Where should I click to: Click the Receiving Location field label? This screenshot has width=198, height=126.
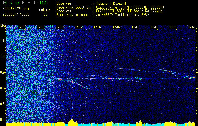(x=73, y=7)
